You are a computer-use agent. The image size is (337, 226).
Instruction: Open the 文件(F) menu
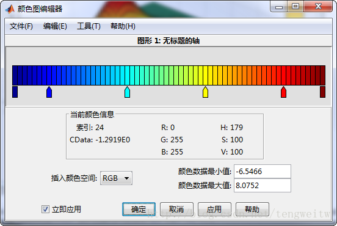pyautogui.click(x=21, y=26)
